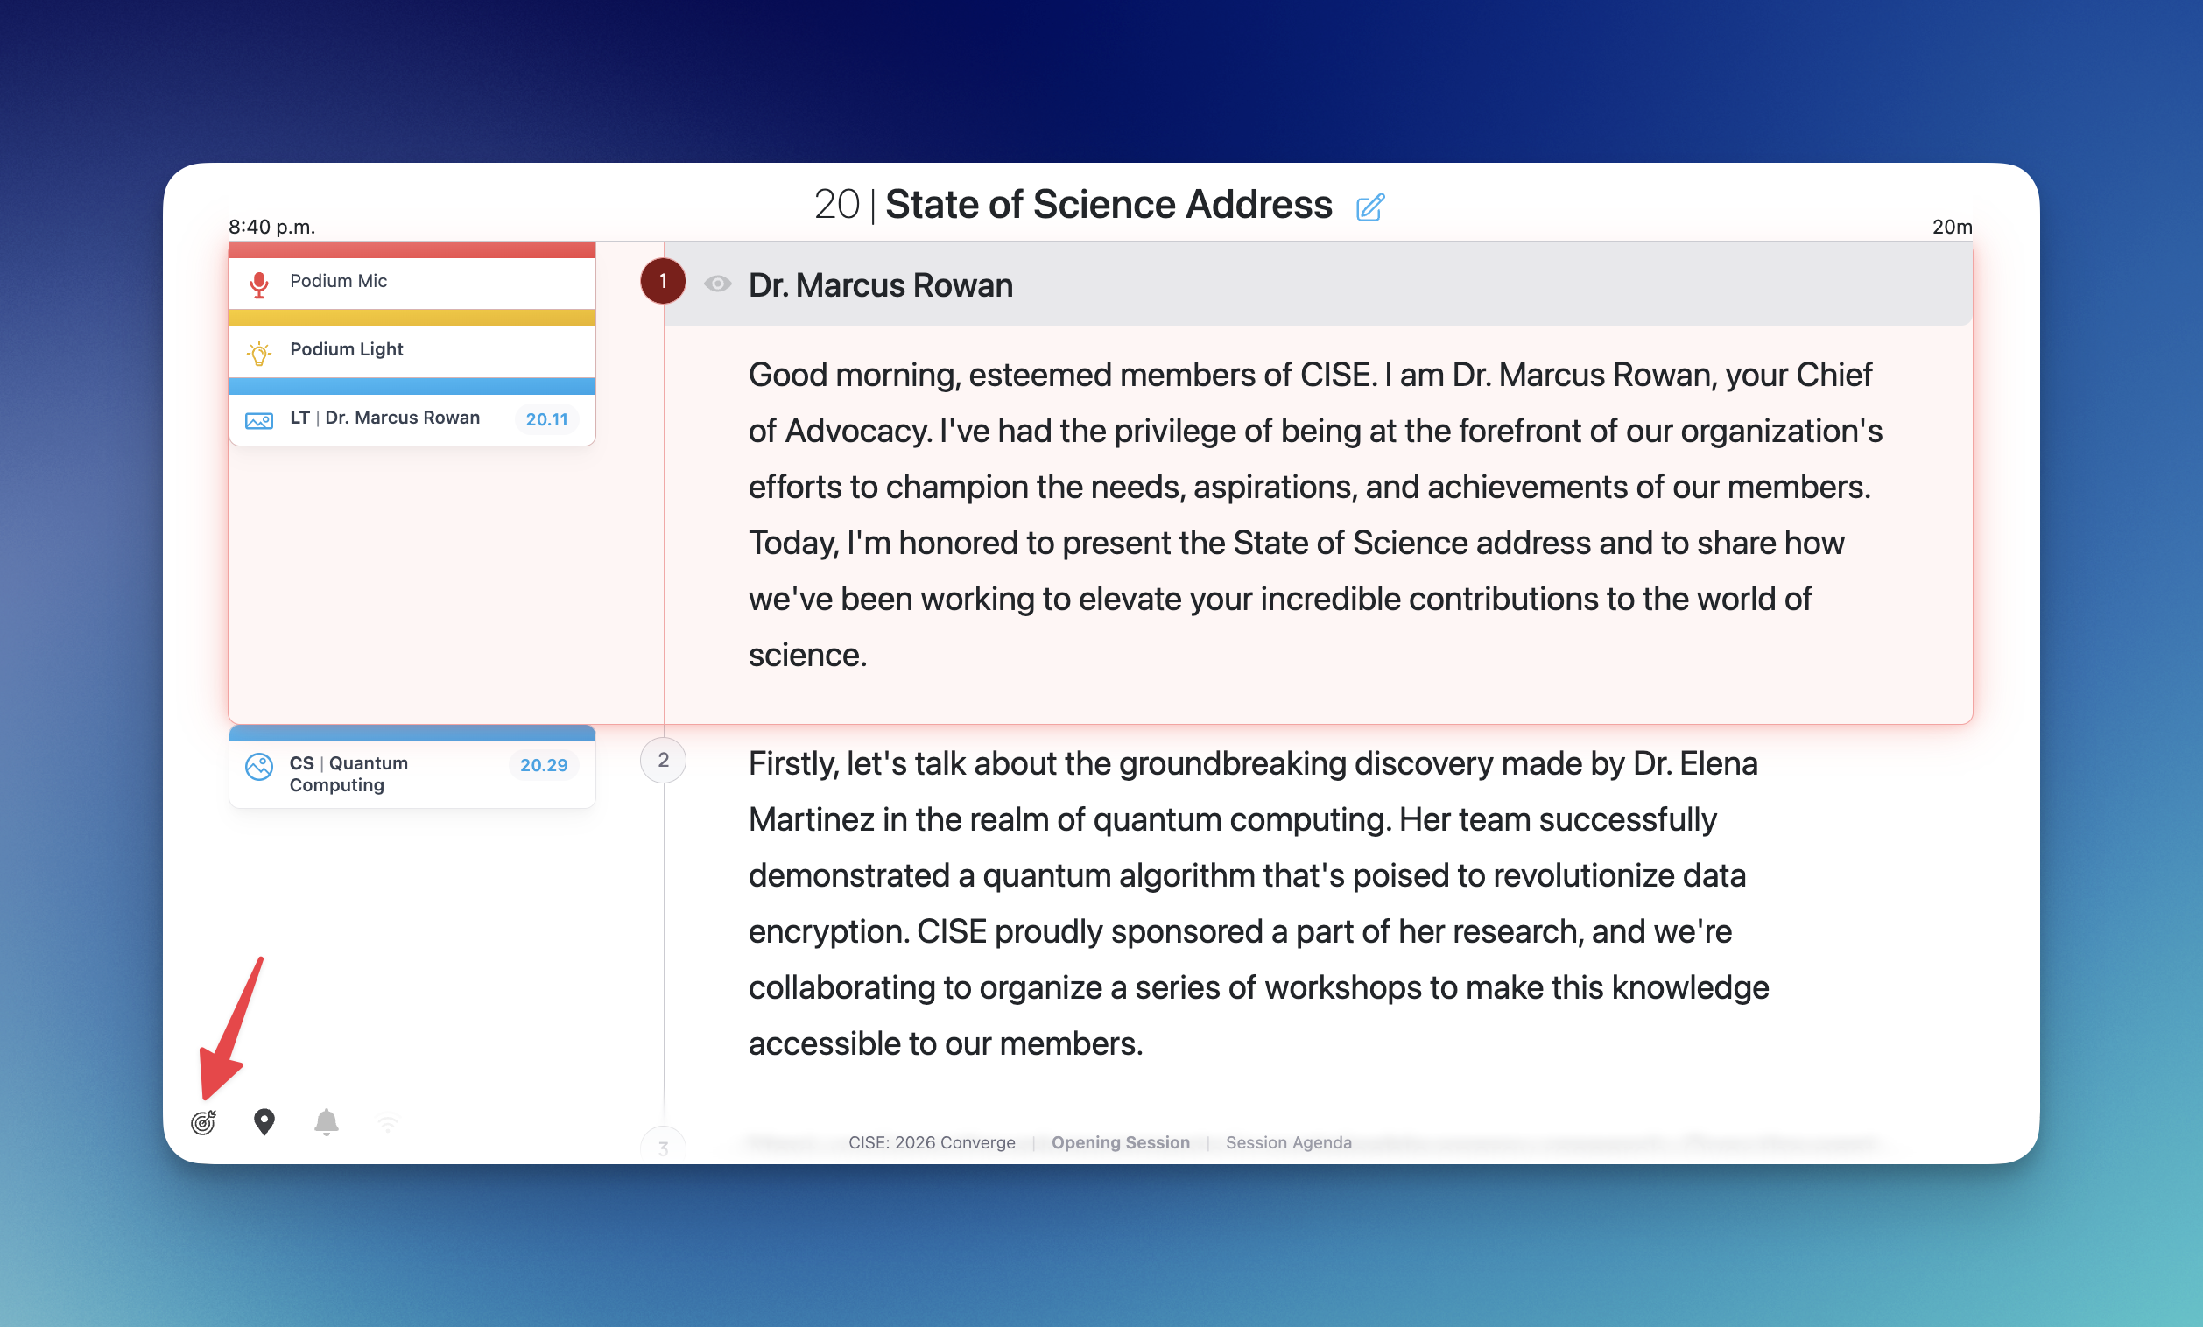Toggle the eye icon beside Dr. Marcus Rowan
This screenshot has height=1327, width=2203.
tap(717, 284)
